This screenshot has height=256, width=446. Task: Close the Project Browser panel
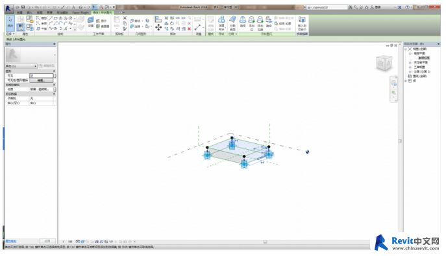[438, 44]
